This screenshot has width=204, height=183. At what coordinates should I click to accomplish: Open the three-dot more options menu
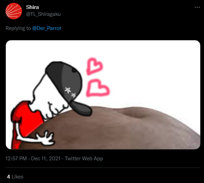point(197,7)
